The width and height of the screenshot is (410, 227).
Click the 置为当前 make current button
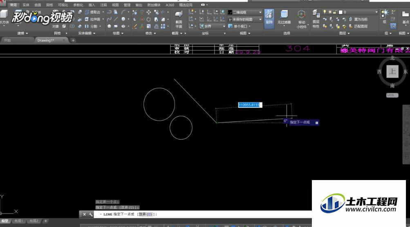(359, 19)
